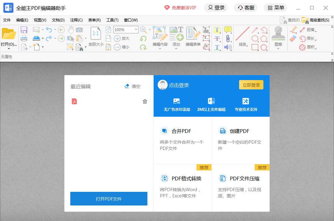Viewport: 334px width, 221px height.
Task: Click the Open PDF File button
Action: (109, 199)
